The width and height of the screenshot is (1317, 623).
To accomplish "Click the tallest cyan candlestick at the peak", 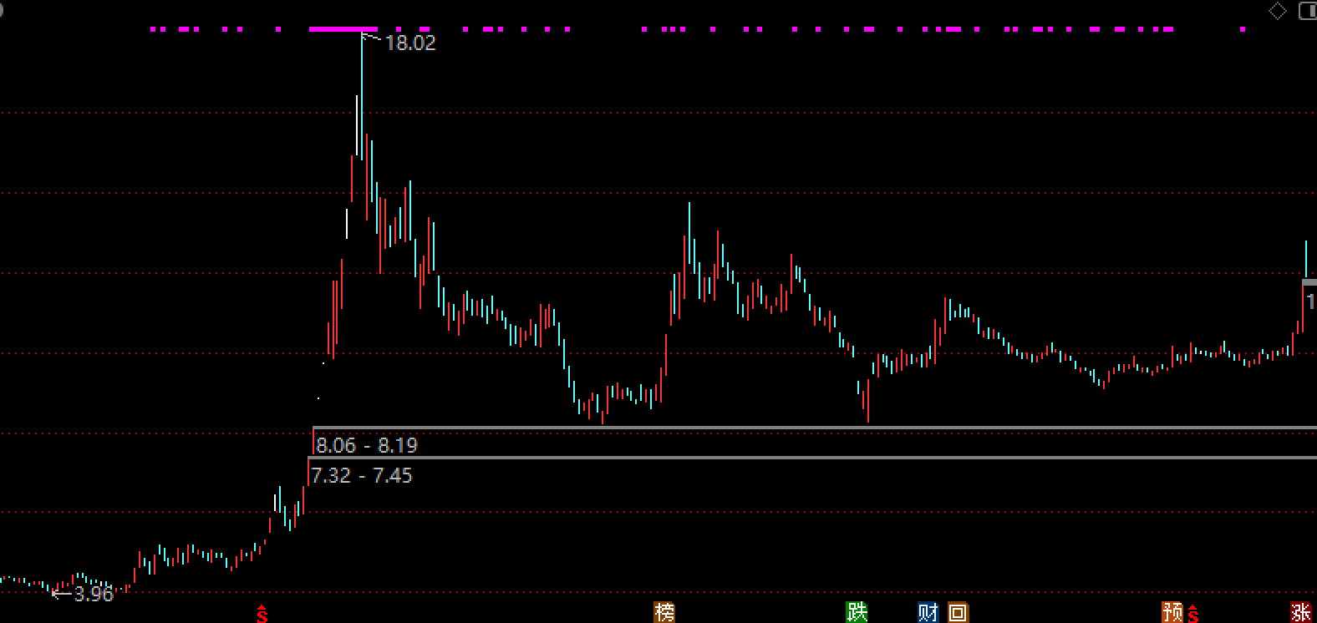I will tap(362, 92).
